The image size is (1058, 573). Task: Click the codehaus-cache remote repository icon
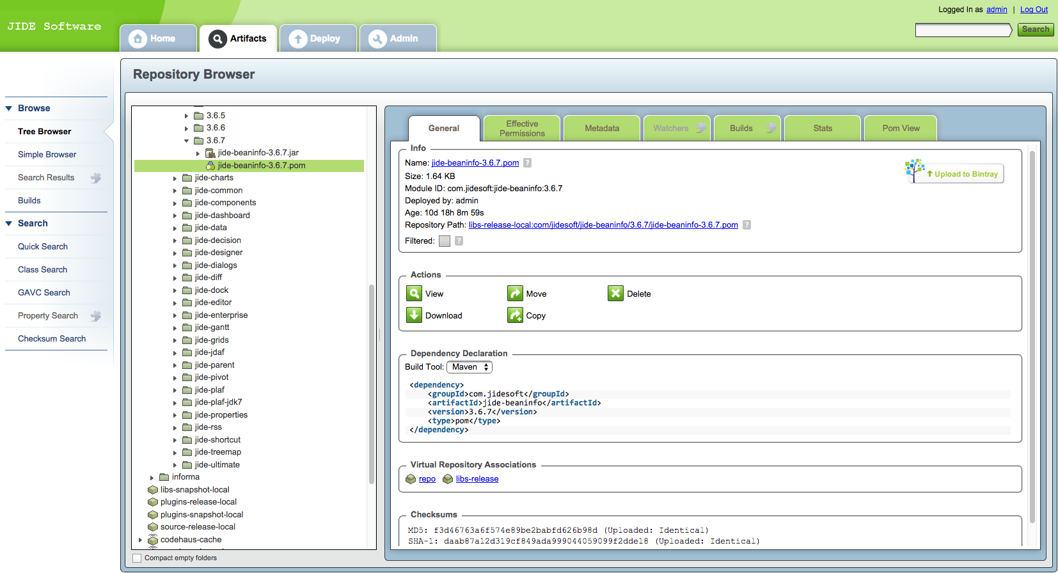tap(153, 540)
